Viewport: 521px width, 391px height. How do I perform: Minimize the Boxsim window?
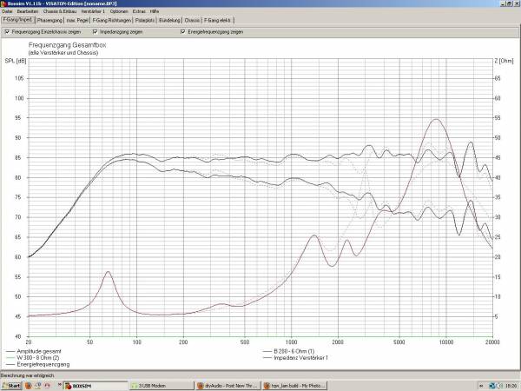504,3
